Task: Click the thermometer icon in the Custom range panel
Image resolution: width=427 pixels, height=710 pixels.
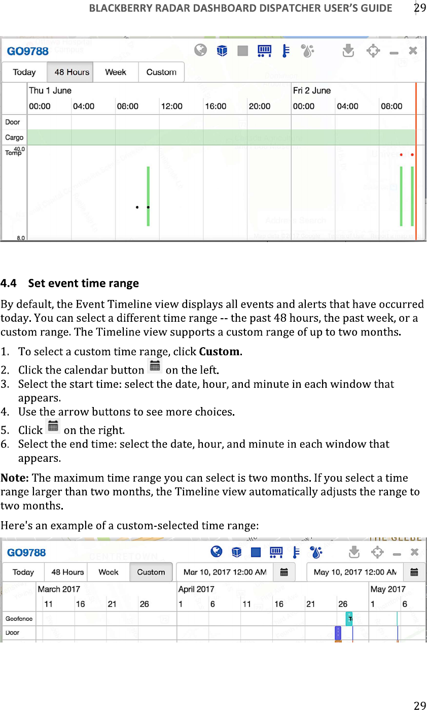Action: (x=297, y=552)
